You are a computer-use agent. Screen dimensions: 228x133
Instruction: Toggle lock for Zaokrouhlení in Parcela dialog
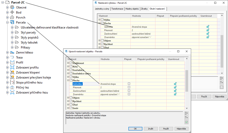175,91
